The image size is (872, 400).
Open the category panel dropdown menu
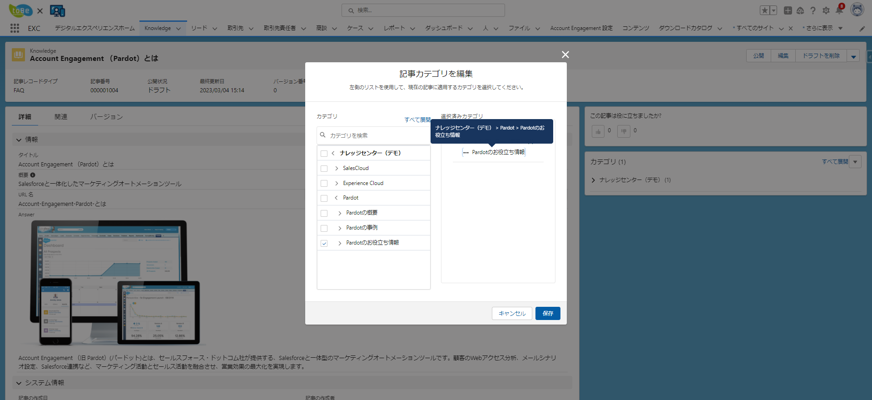pos(855,162)
